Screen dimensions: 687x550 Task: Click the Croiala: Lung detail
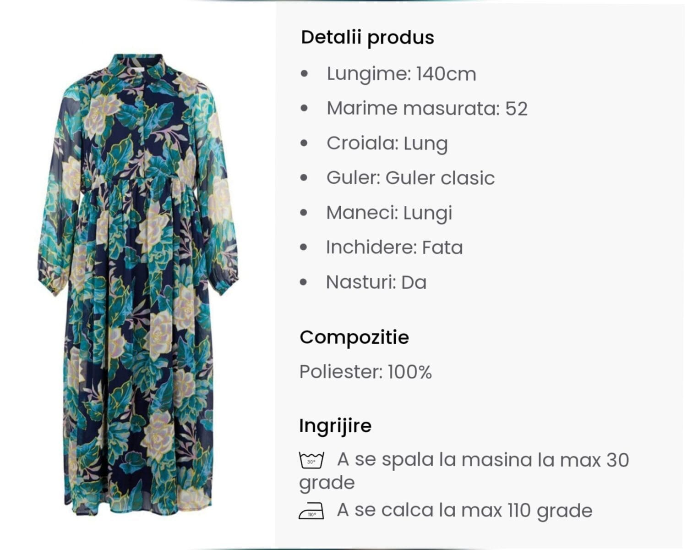coord(387,143)
